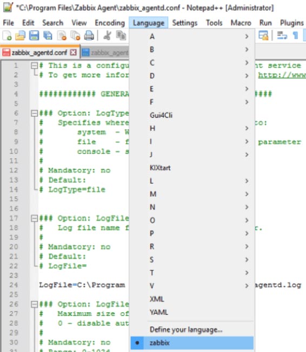Open the Edit menu
This screenshot has height=352, width=306.
point(28,23)
